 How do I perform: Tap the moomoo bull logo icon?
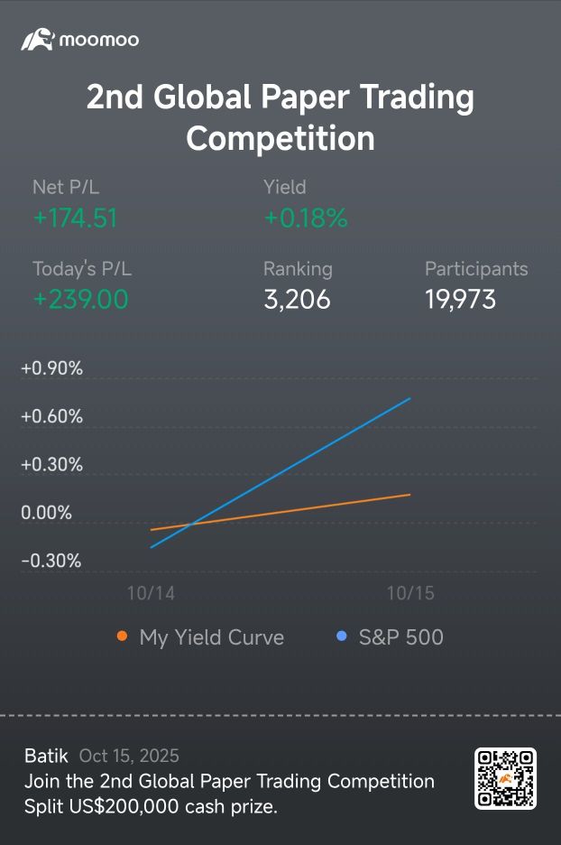pyautogui.click(x=38, y=40)
